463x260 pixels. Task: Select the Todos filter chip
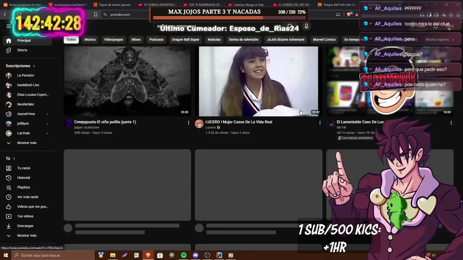[x=71, y=39]
